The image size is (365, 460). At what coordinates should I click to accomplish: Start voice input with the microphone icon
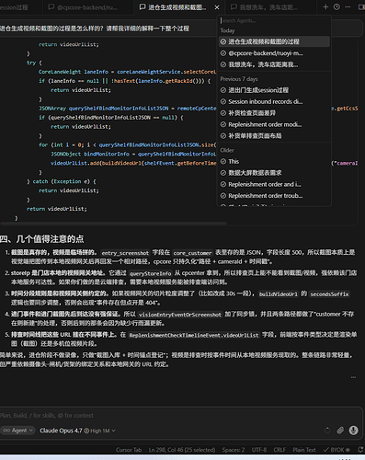353,431
